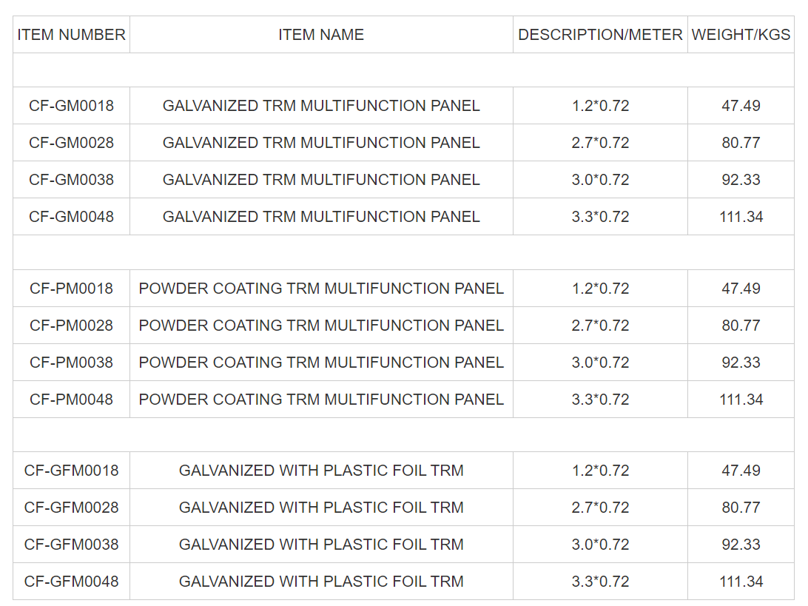Select the CF-GM0048 cell
This screenshot has height=606, width=808.
point(72,217)
